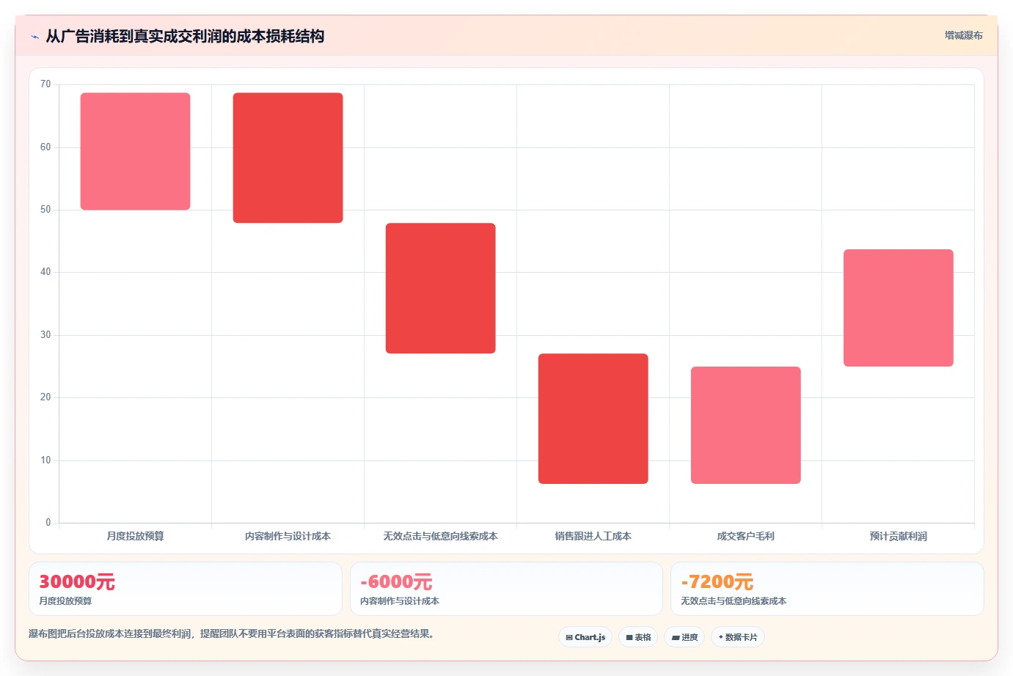Click the y-axis value 10
Screen dimensions: 1013x676
(45, 460)
